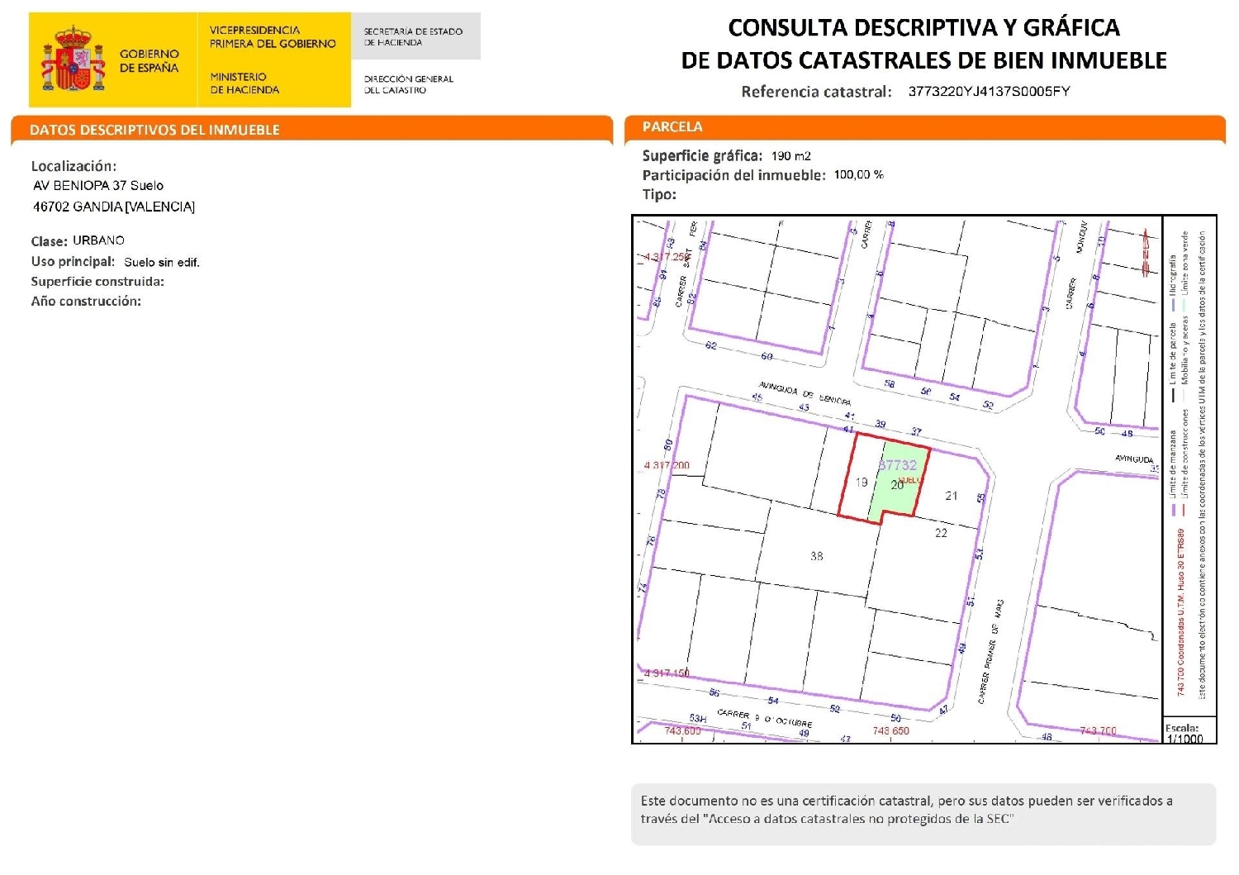Click 'MINISTERIO DE HACIENDA' in the yellow banner

point(244,83)
